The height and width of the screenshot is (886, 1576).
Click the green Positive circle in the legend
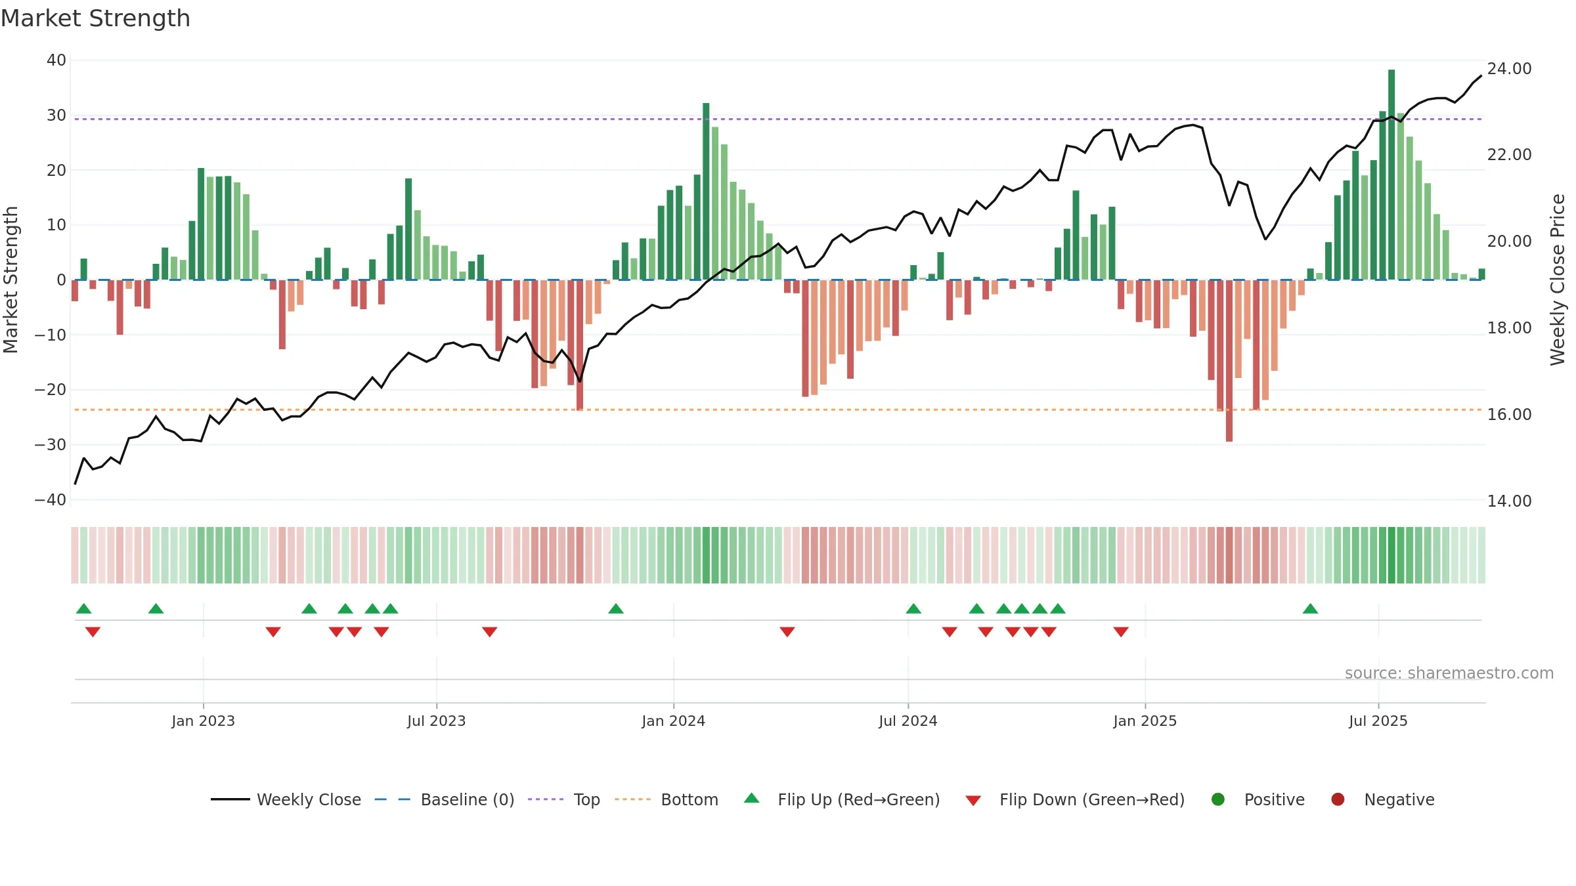click(x=1218, y=799)
